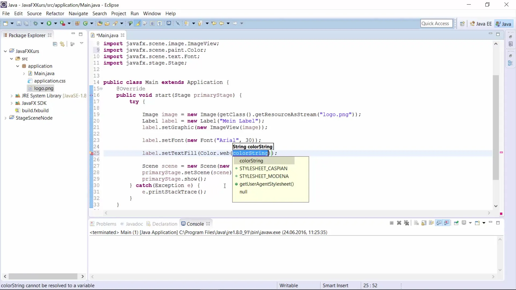Click Remove Launch X icon in Console

coord(399,223)
